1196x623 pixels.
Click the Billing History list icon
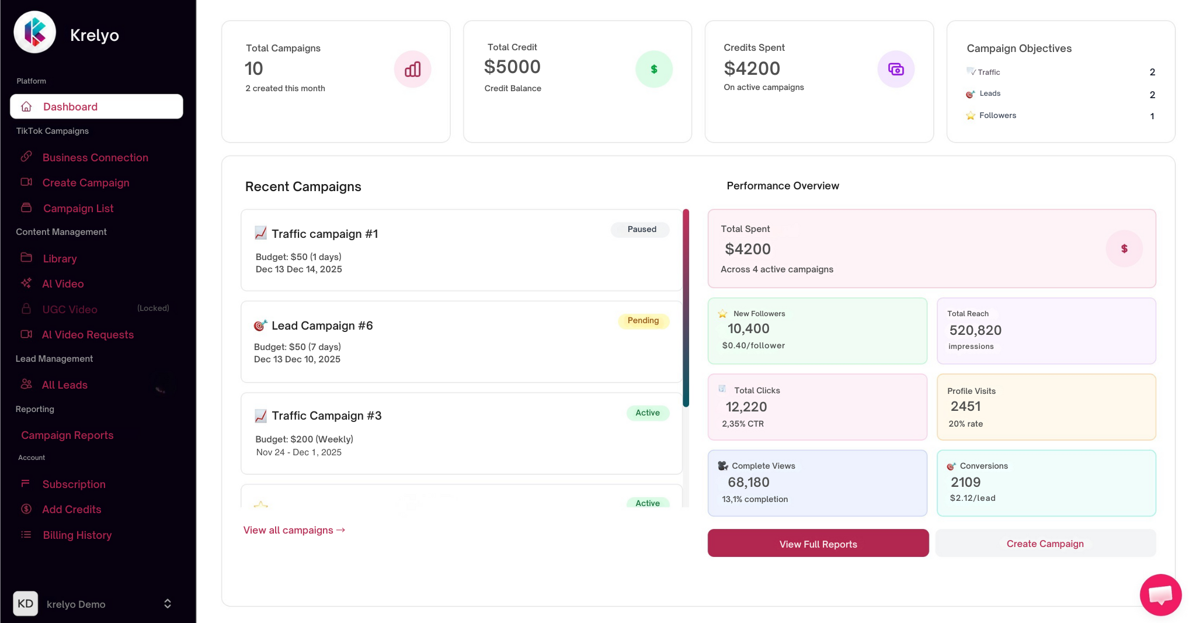point(26,535)
